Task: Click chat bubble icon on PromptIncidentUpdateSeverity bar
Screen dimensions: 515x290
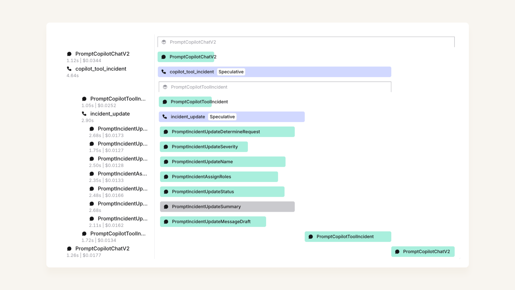Action: [166, 147]
